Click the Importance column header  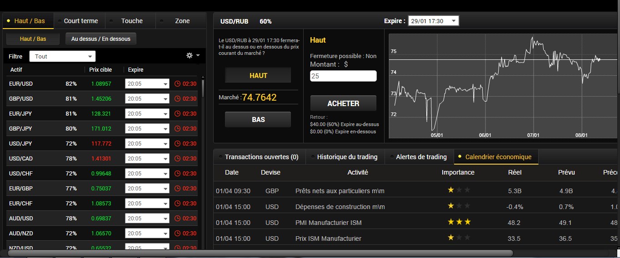pos(458,172)
